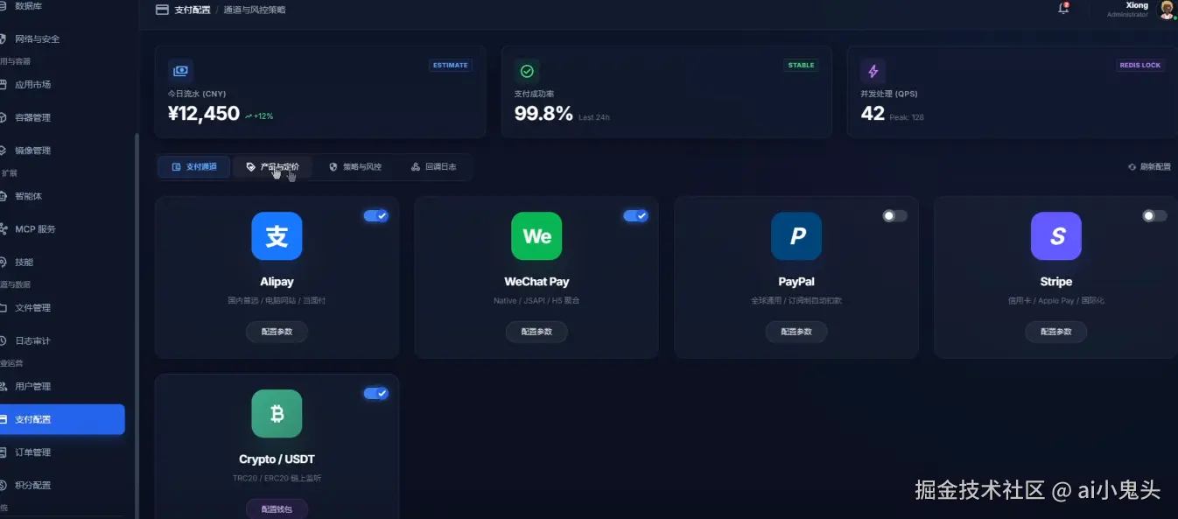The height and width of the screenshot is (519, 1178).
Task: Click the lightning icon above 并发处理
Action: (x=873, y=71)
